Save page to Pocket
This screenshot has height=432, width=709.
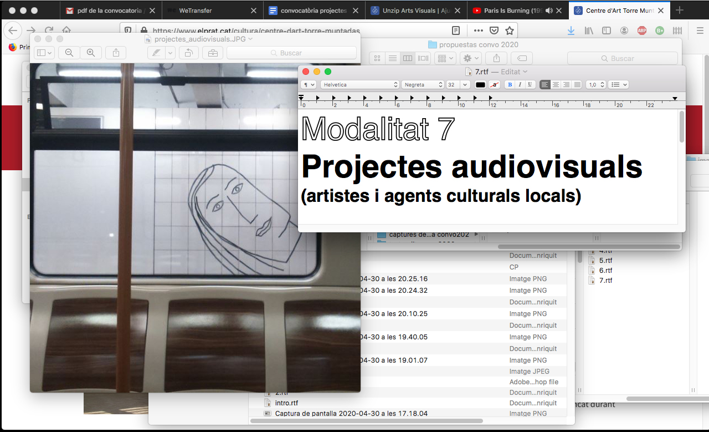(494, 31)
